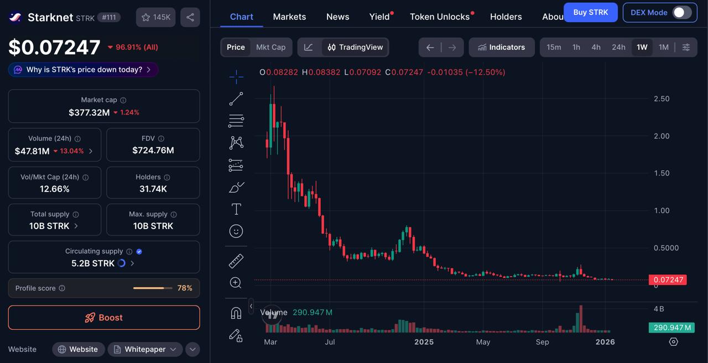Click the zoom in magnifier tool
Viewport: 708px width, 363px height.
pos(236,283)
